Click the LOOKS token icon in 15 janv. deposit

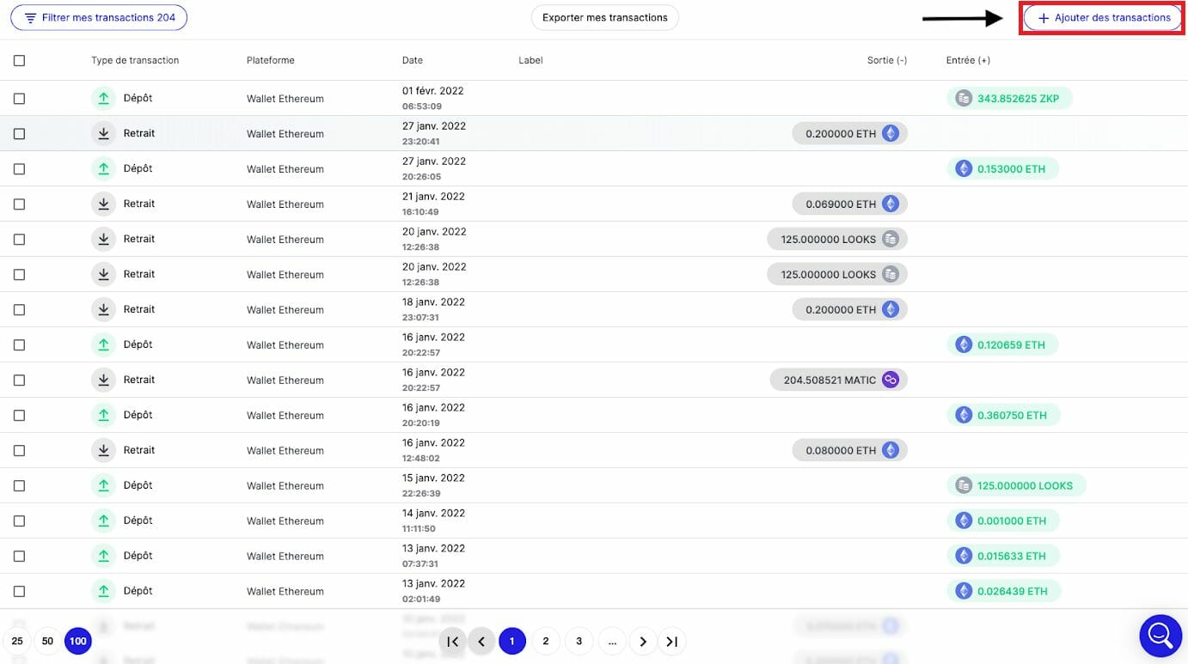click(964, 485)
